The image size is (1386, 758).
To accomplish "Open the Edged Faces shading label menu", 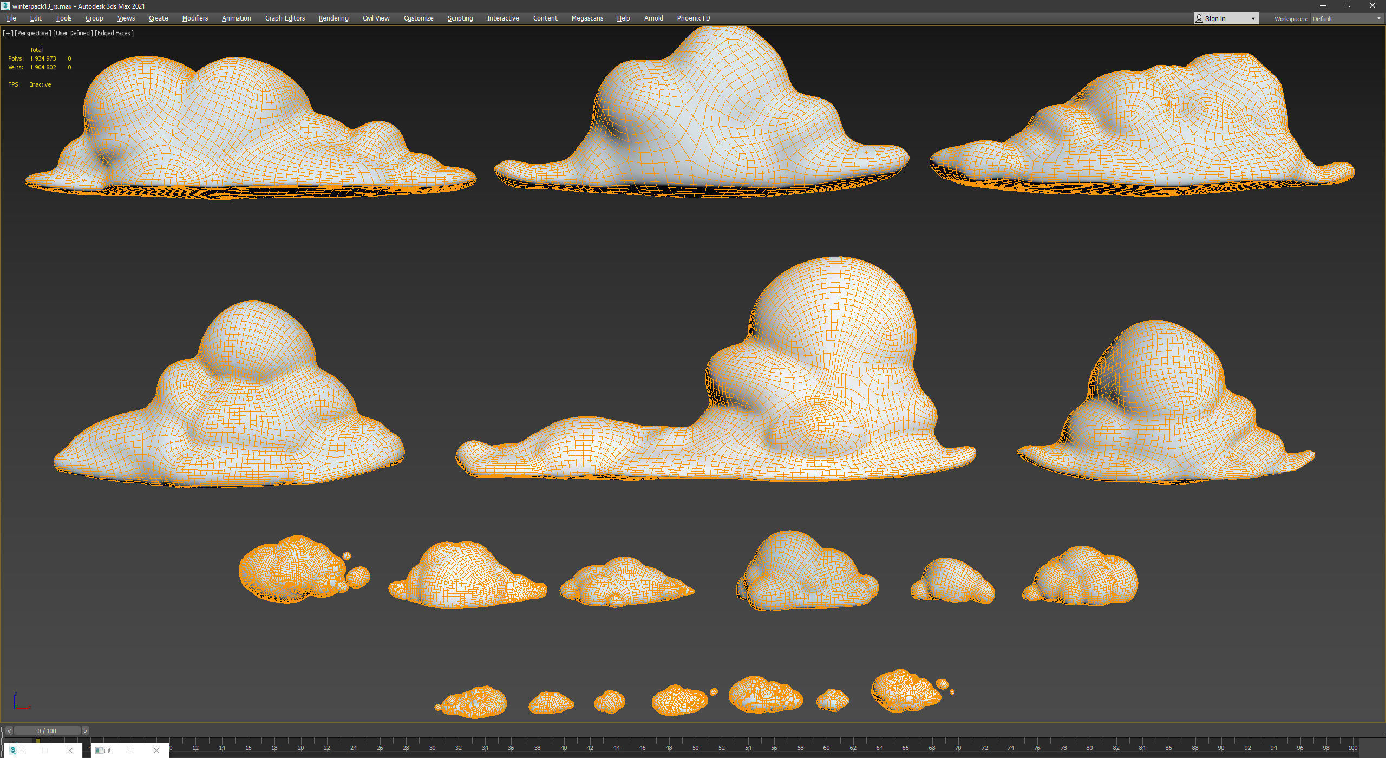I will pos(114,33).
